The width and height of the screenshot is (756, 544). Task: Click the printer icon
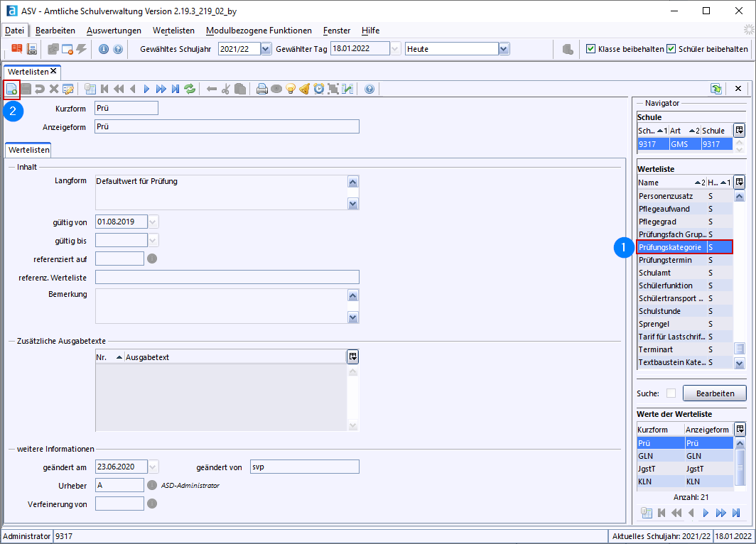tap(261, 89)
